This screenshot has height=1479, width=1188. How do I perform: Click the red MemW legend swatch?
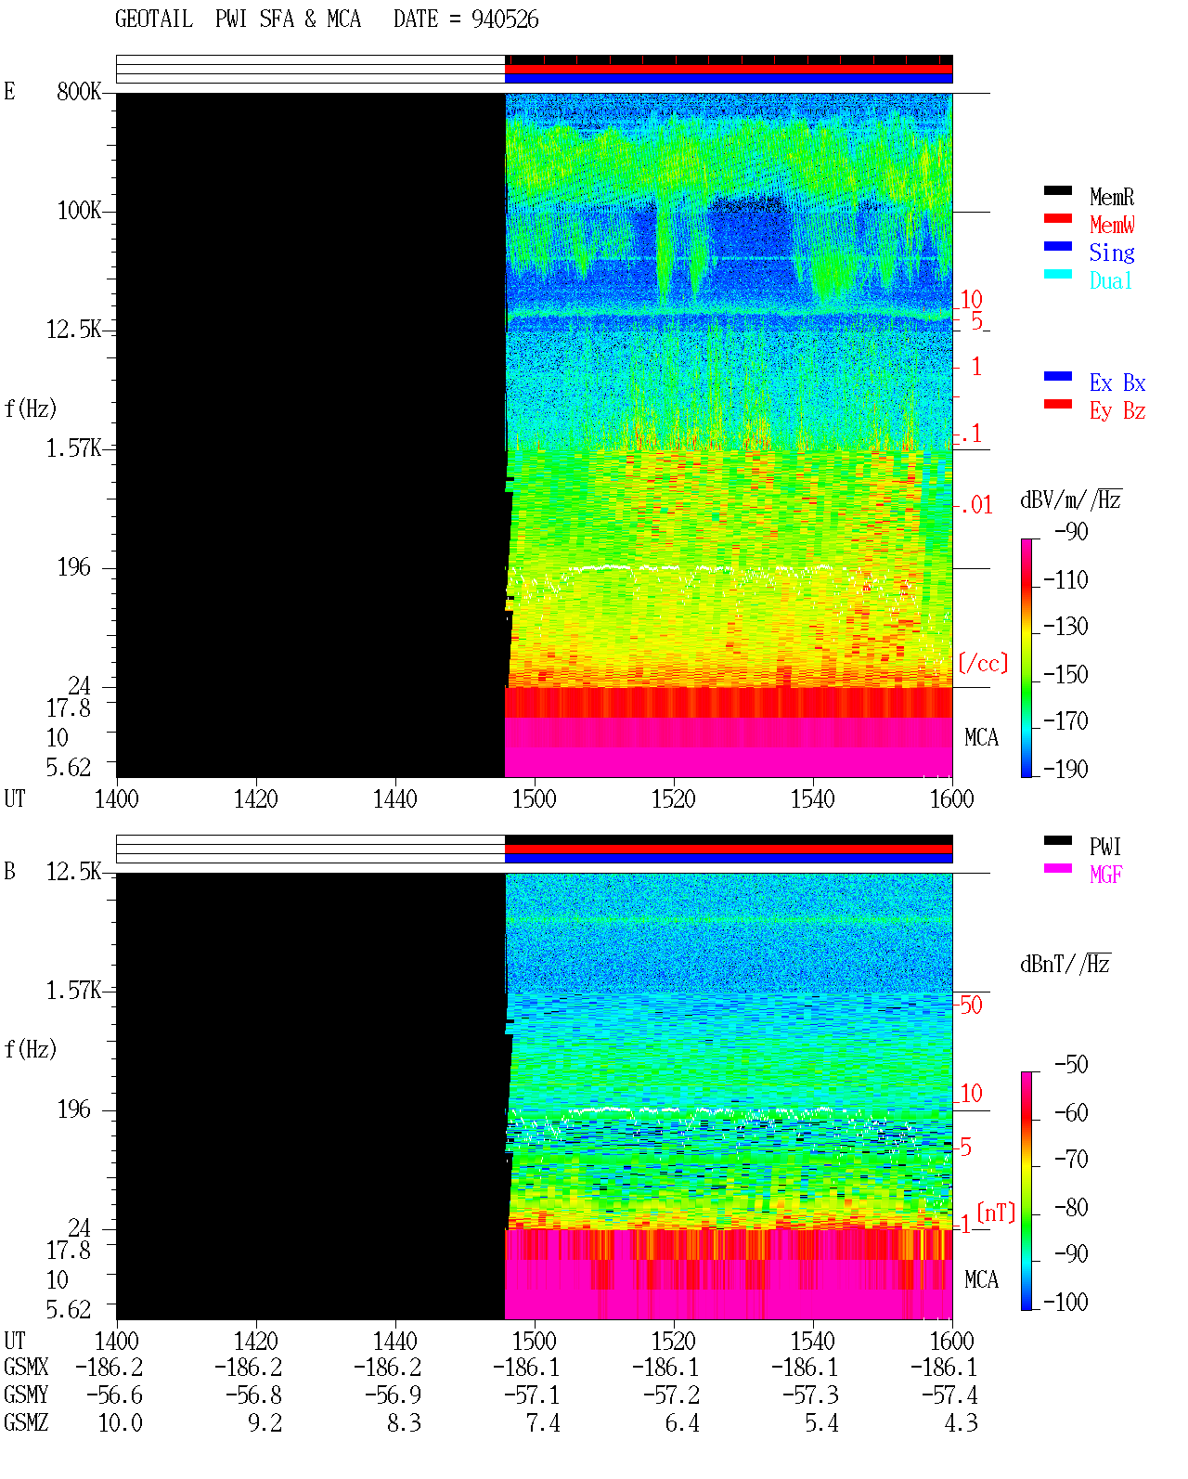(x=1058, y=219)
